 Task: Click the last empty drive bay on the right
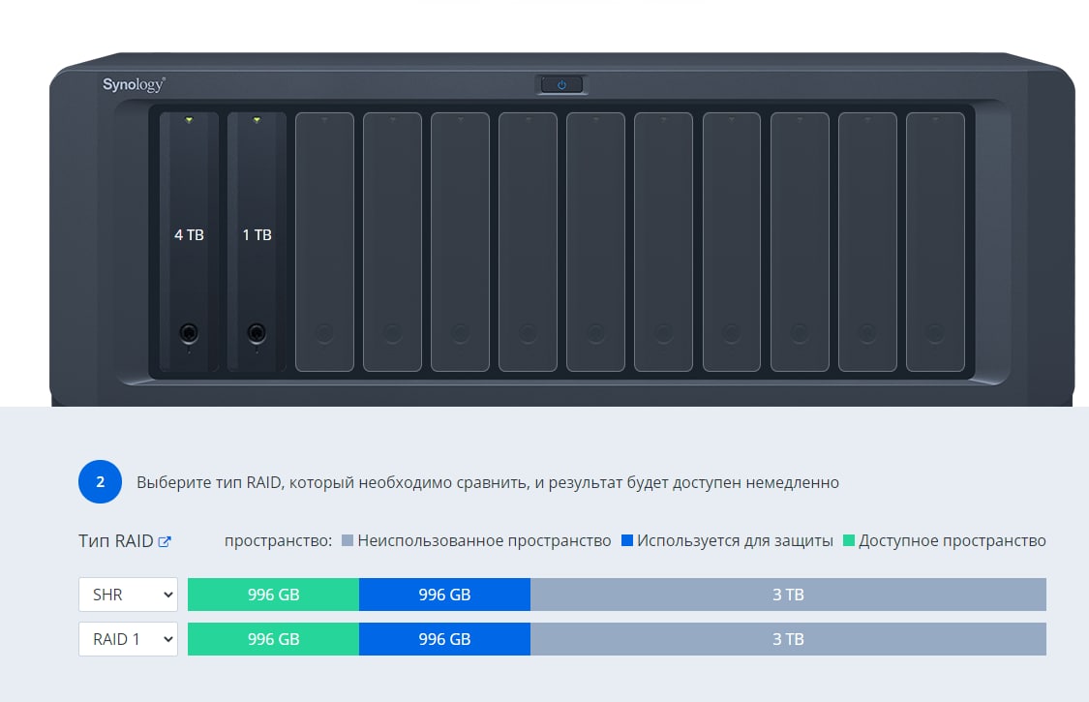[935, 242]
